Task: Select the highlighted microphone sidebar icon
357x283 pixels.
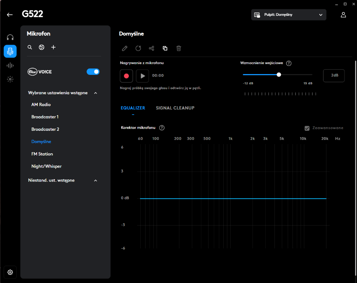Action: (10, 51)
